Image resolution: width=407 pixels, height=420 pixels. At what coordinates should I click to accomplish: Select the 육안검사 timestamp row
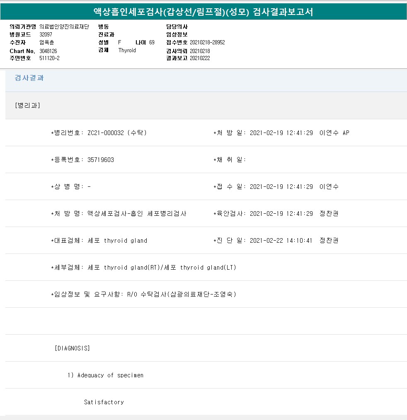276,213
